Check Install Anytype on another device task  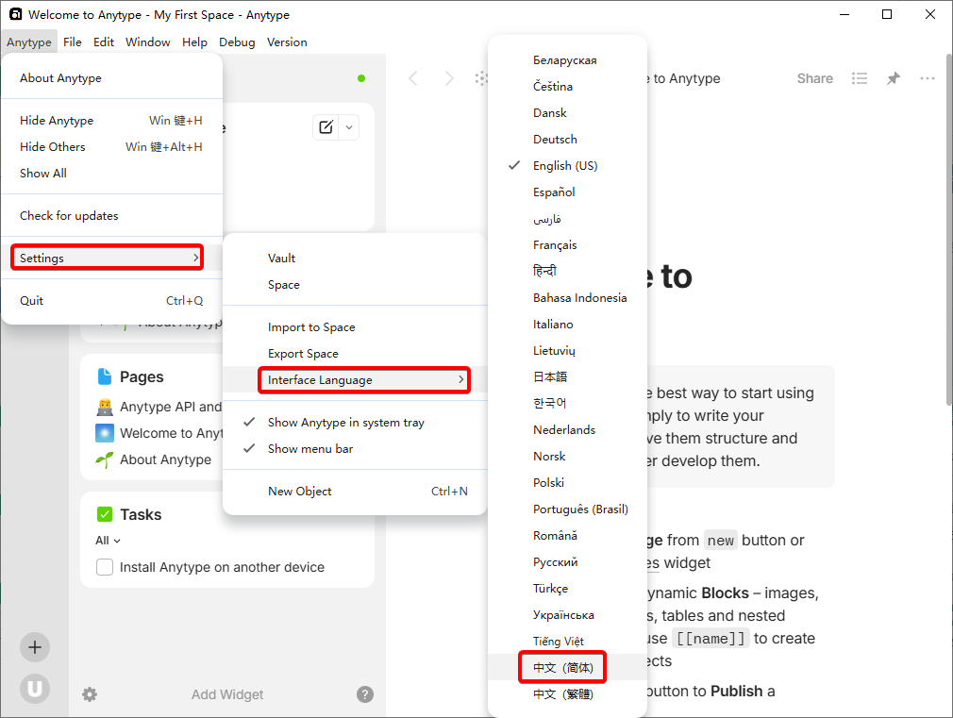(x=105, y=567)
